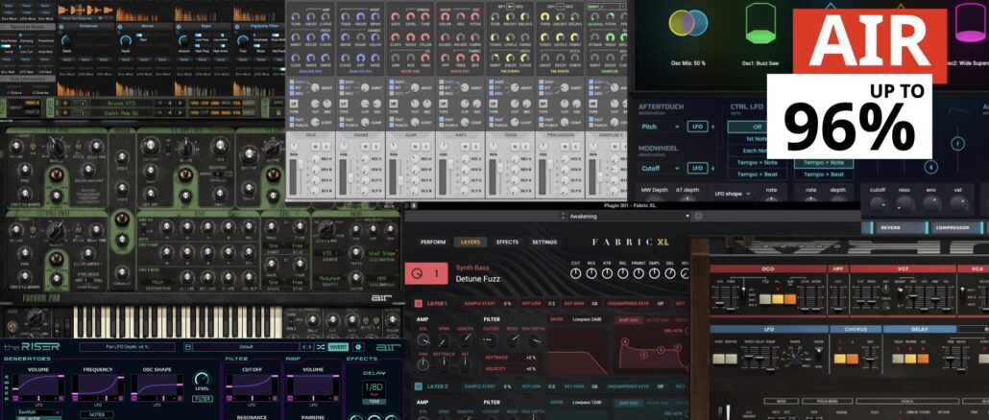The image size is (989, 420).
Task: Click the cutoff knob above REVERB
Action: point(878,203)
